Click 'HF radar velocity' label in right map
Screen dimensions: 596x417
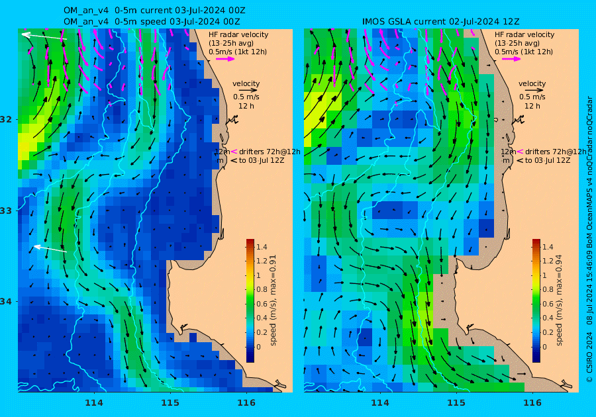(x=524, y=34)
